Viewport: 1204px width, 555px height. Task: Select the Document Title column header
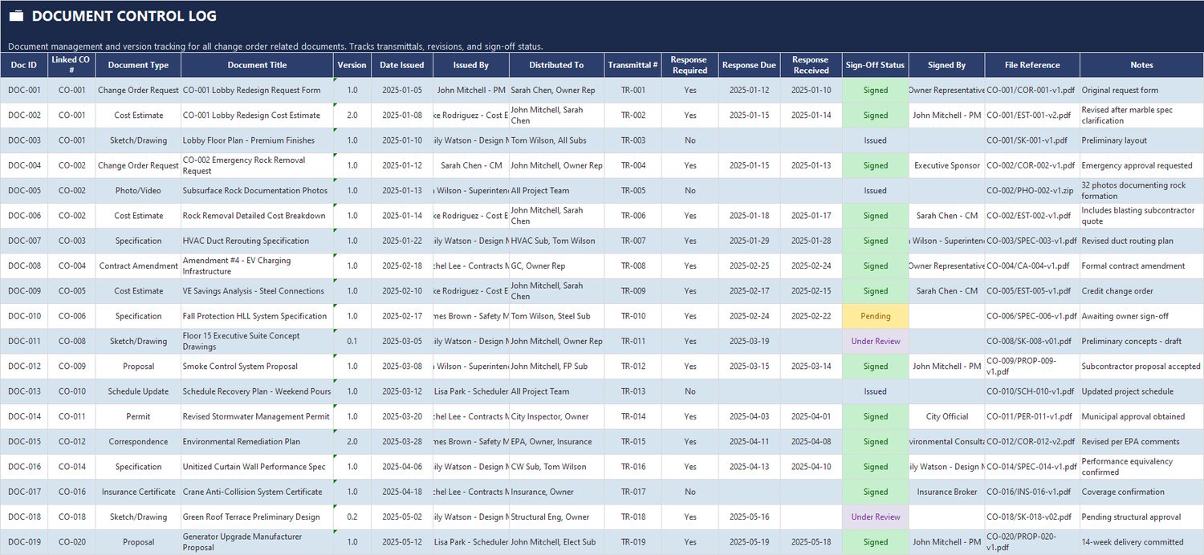pyautogui.click(x=257, y=65)
